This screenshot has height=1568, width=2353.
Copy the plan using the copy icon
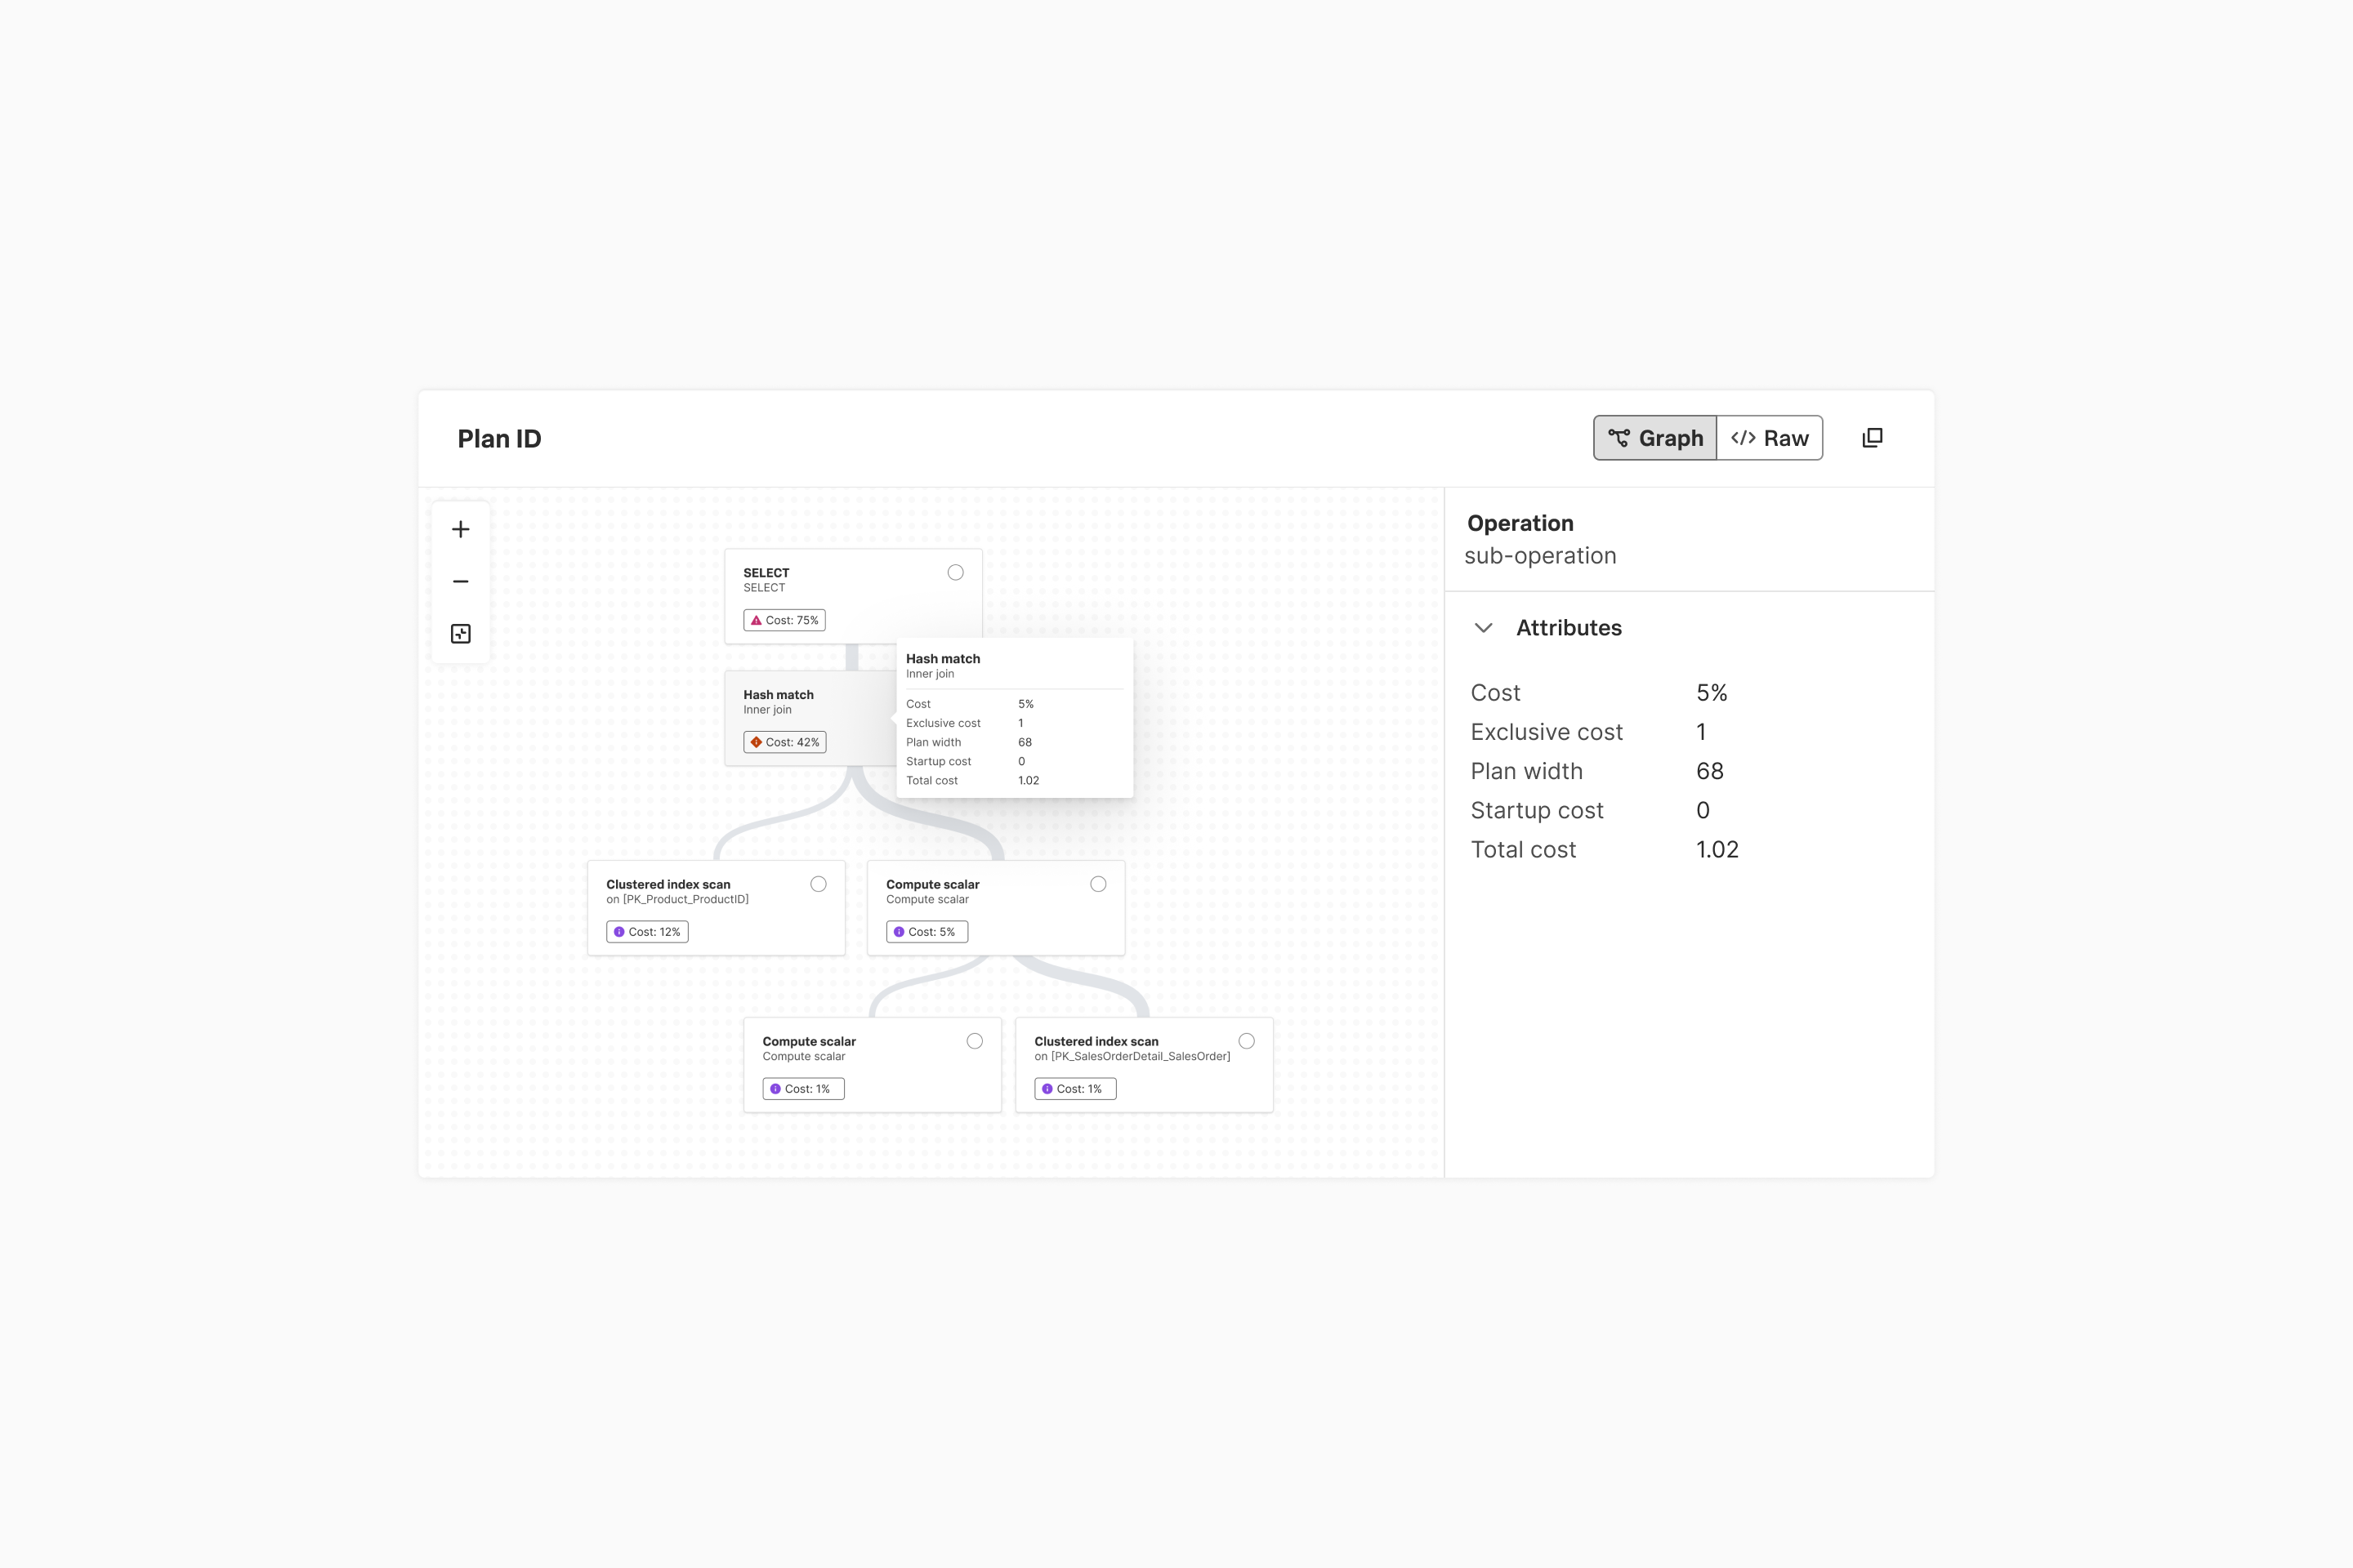click(x=1872, y=438)
